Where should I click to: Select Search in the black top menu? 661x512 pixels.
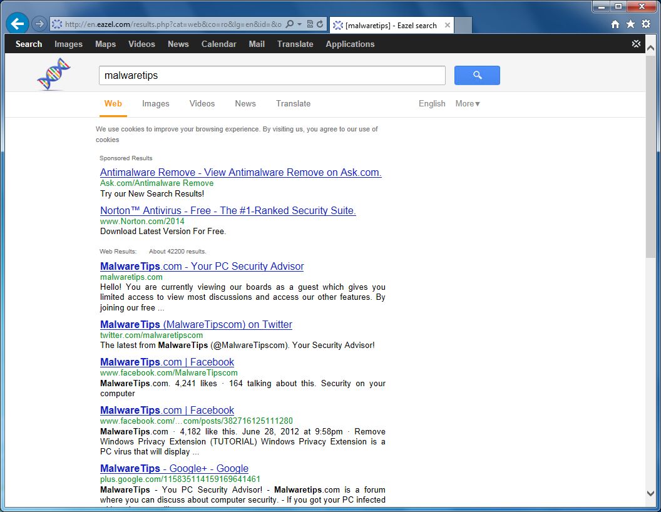(29, 44)
